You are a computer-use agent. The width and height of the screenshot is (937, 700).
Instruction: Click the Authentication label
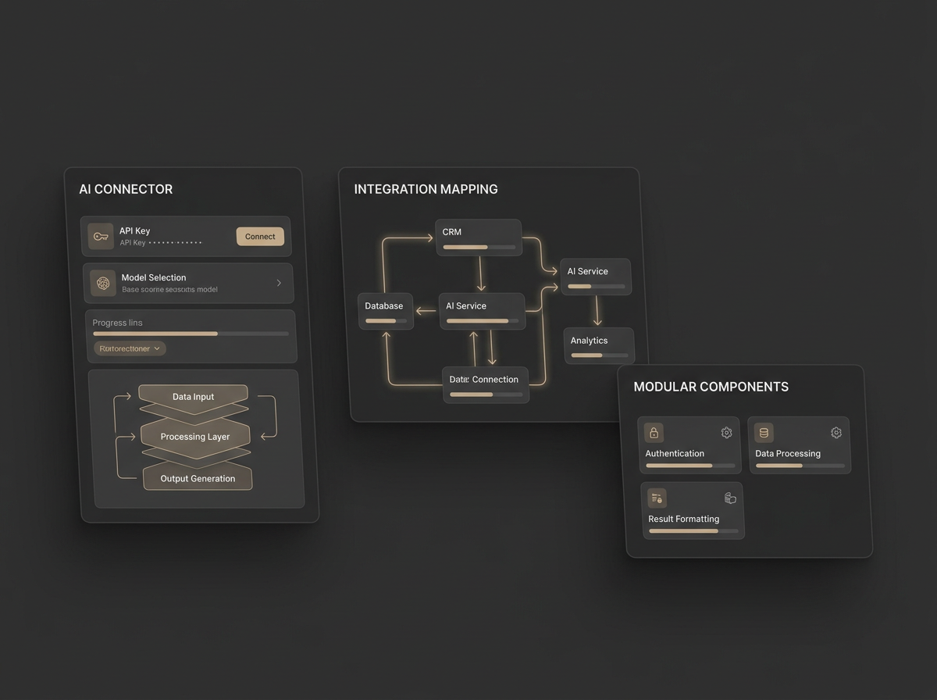(x=675, y=453)
